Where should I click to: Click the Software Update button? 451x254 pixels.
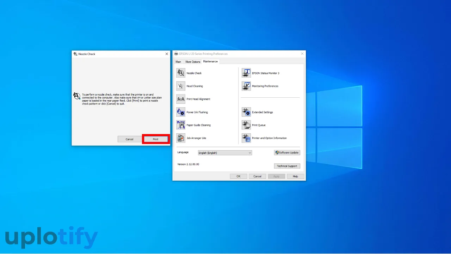coord(287,153)
